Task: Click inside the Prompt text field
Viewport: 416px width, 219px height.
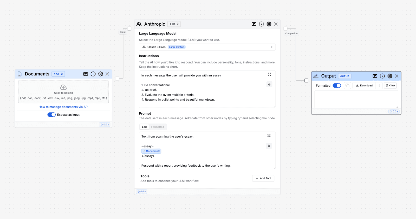Action: click(x=207, y=151)
